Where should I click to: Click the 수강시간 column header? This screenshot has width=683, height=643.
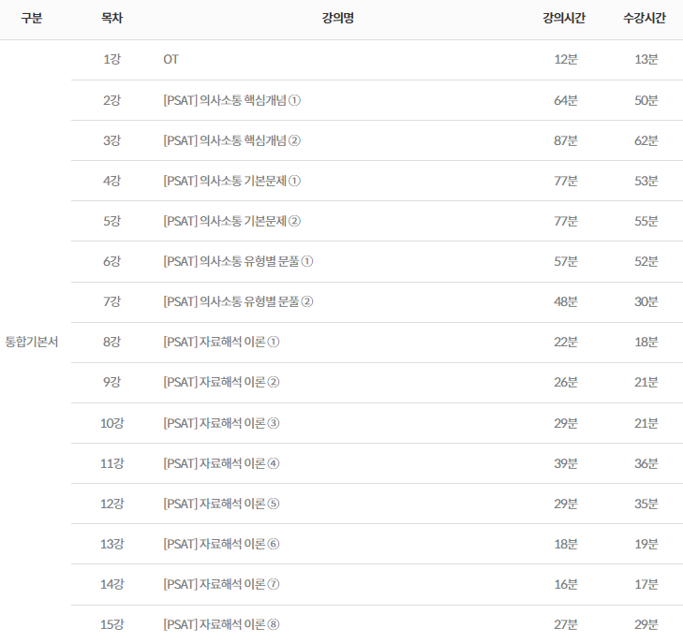(646, 19)
